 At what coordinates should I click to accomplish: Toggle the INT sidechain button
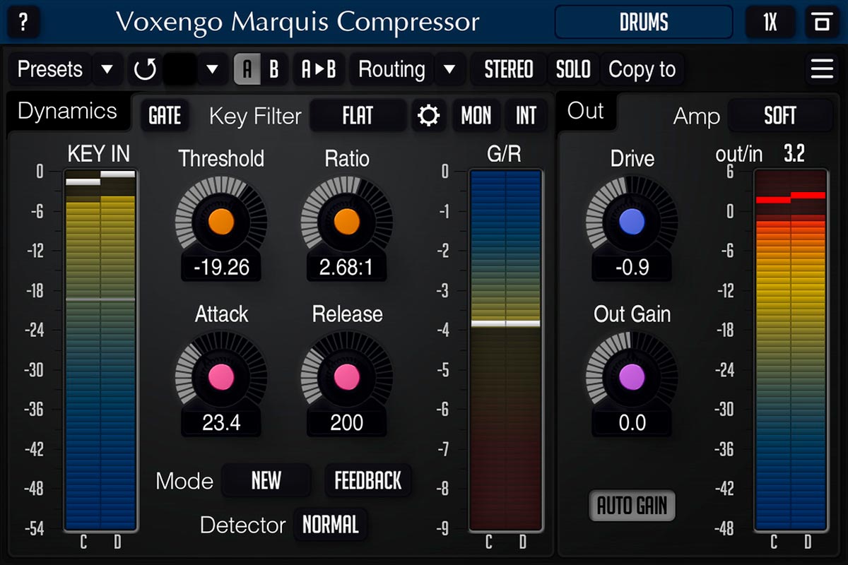point(526,115)
